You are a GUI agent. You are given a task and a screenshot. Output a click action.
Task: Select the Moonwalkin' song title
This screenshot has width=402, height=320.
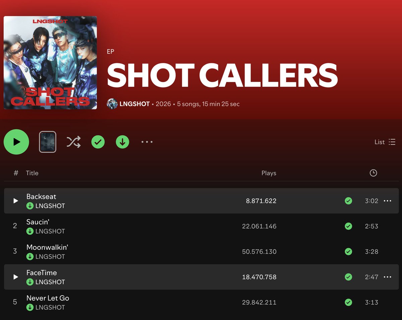tap(47, 247)
